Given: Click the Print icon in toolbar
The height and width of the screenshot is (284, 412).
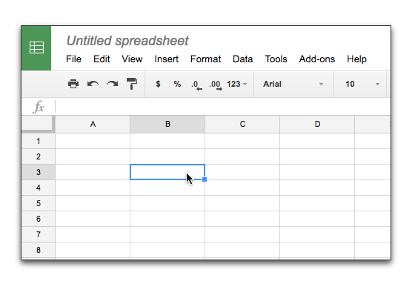Looking at the screenshot, I should pyautogui.click(x=73, y=84).
